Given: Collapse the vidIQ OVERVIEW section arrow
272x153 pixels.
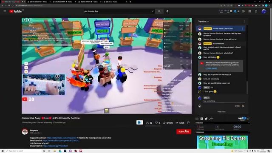Looking at the screenshot, I should (x=249, y=123).
